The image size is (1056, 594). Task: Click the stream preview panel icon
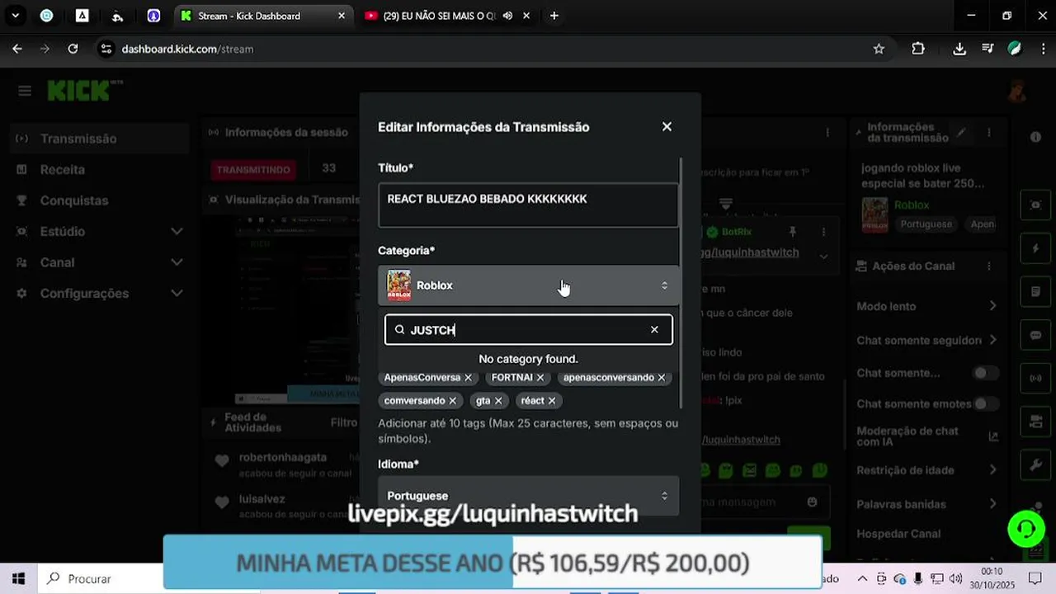1035,205
